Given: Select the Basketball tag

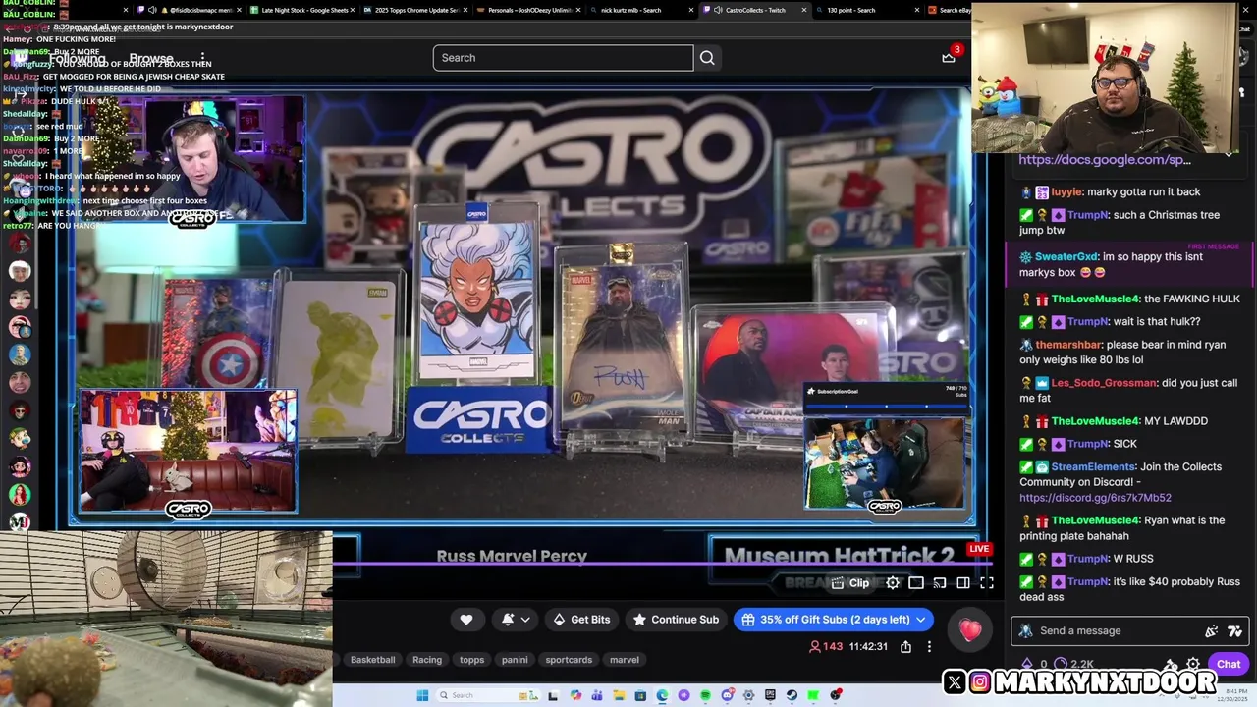Looking at the screenshot, I should pos(372,660).
